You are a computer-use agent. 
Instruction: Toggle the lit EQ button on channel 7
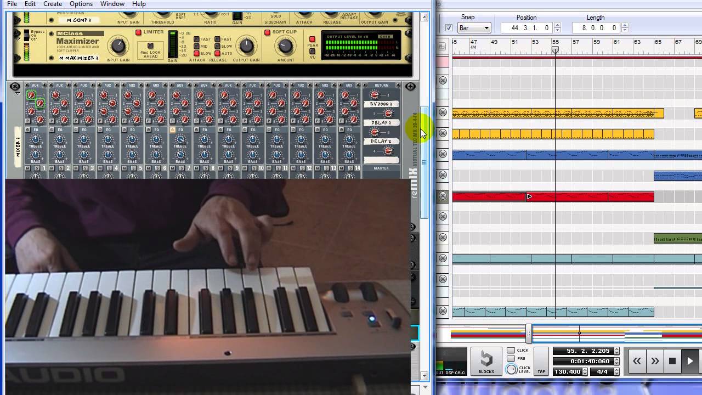pyautogui.click(x=173, y=130)
